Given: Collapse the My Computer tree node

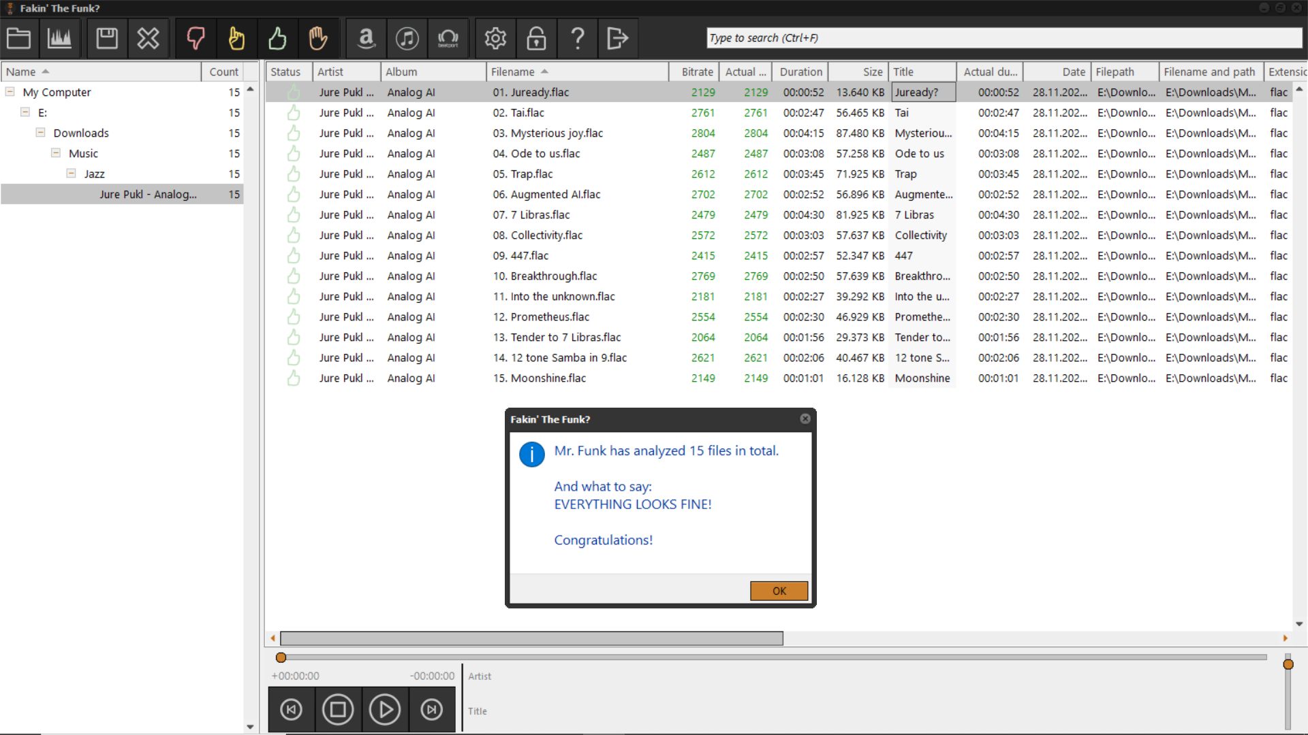Looking at the screenshot, I should 10,92.
